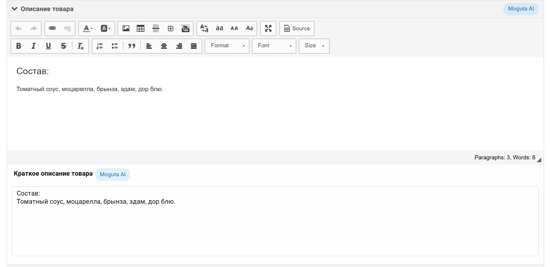Screen dimensions: 550x267
Task: Insert a table into the description
Action: [x=141, y=28]
